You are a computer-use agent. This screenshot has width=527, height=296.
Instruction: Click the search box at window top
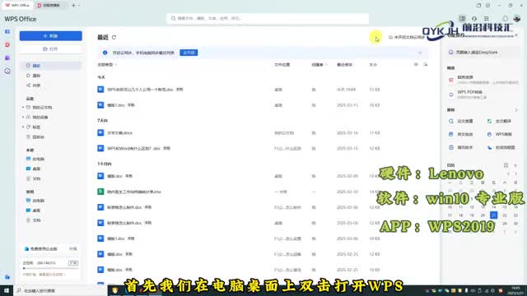click(268, 18)
